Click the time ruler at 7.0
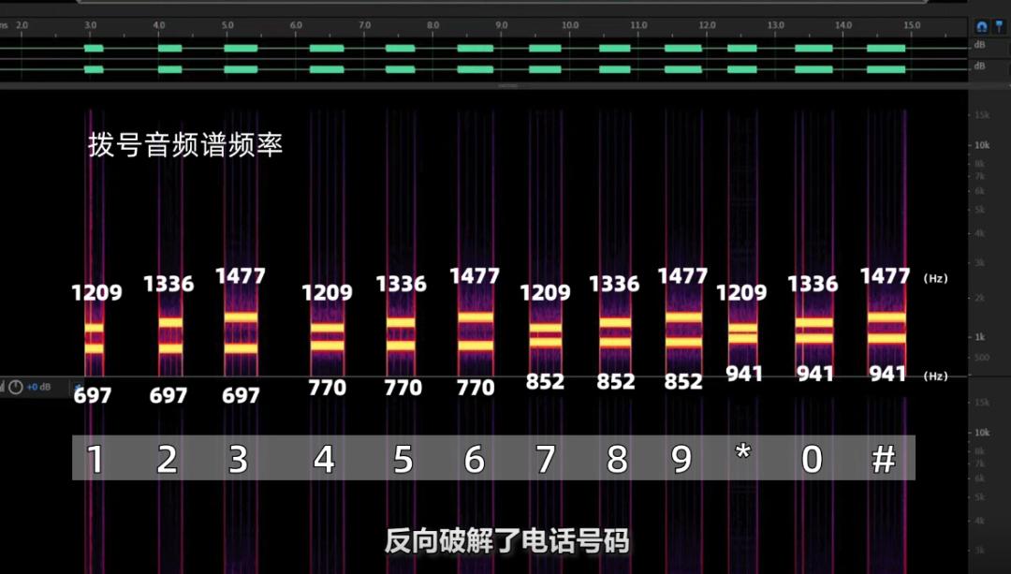The width and height of the screenshot is (1011, 574). 364,25
